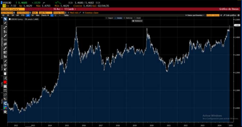Select the cursor pointer tool
Screen dimensions: 242x127
[5, 19]
